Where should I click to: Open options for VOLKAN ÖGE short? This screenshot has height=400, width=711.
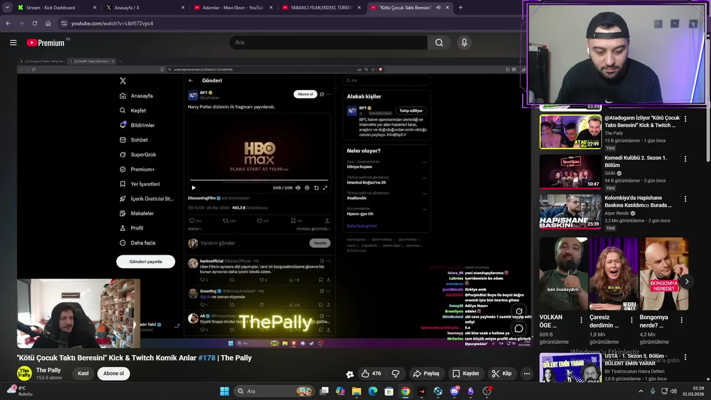(582, 320)
